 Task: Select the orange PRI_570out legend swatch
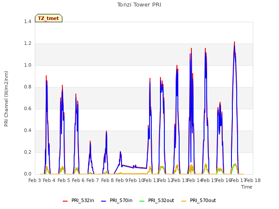click(184, 201)
